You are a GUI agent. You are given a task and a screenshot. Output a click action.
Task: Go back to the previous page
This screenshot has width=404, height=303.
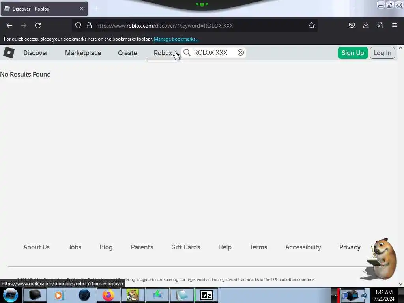click(x=9, y=26)
